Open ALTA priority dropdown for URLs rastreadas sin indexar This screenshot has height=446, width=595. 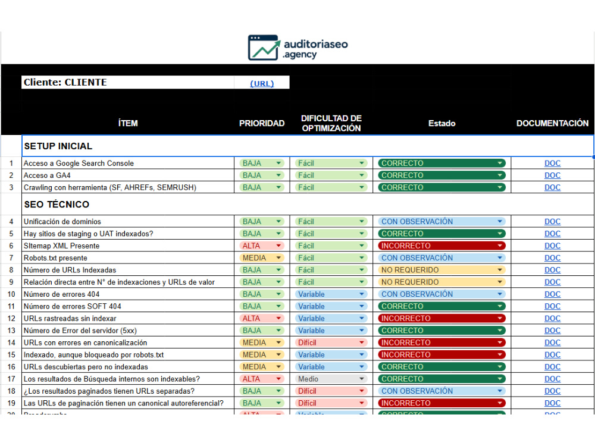262,319
